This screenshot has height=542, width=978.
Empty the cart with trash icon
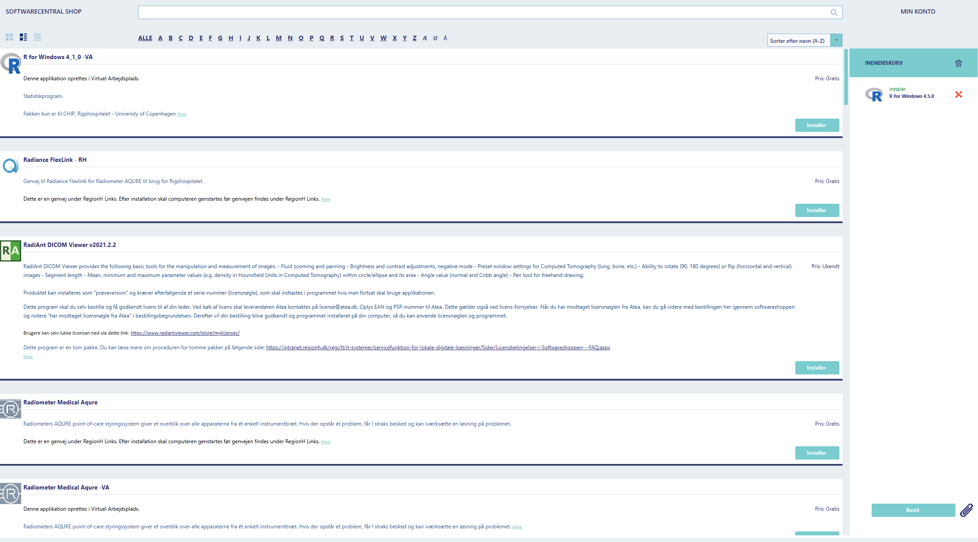click(959, 63)
